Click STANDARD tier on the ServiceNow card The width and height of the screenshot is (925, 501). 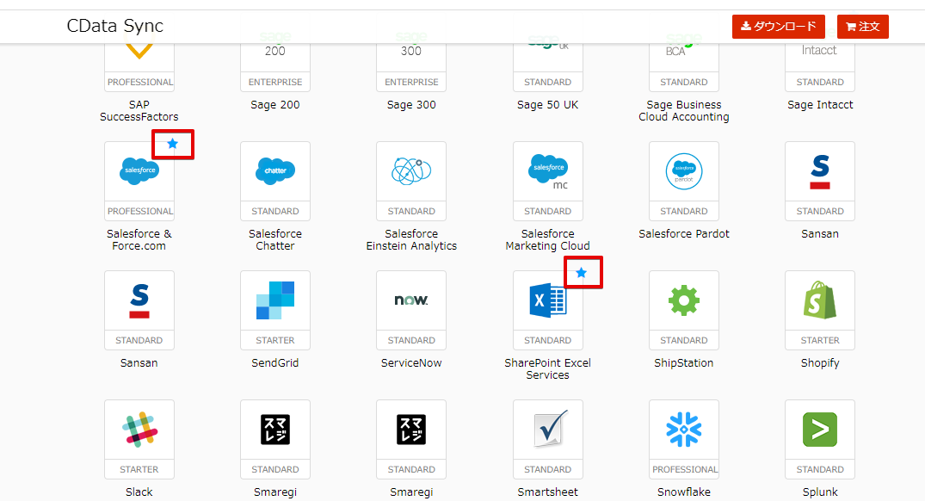411,341
